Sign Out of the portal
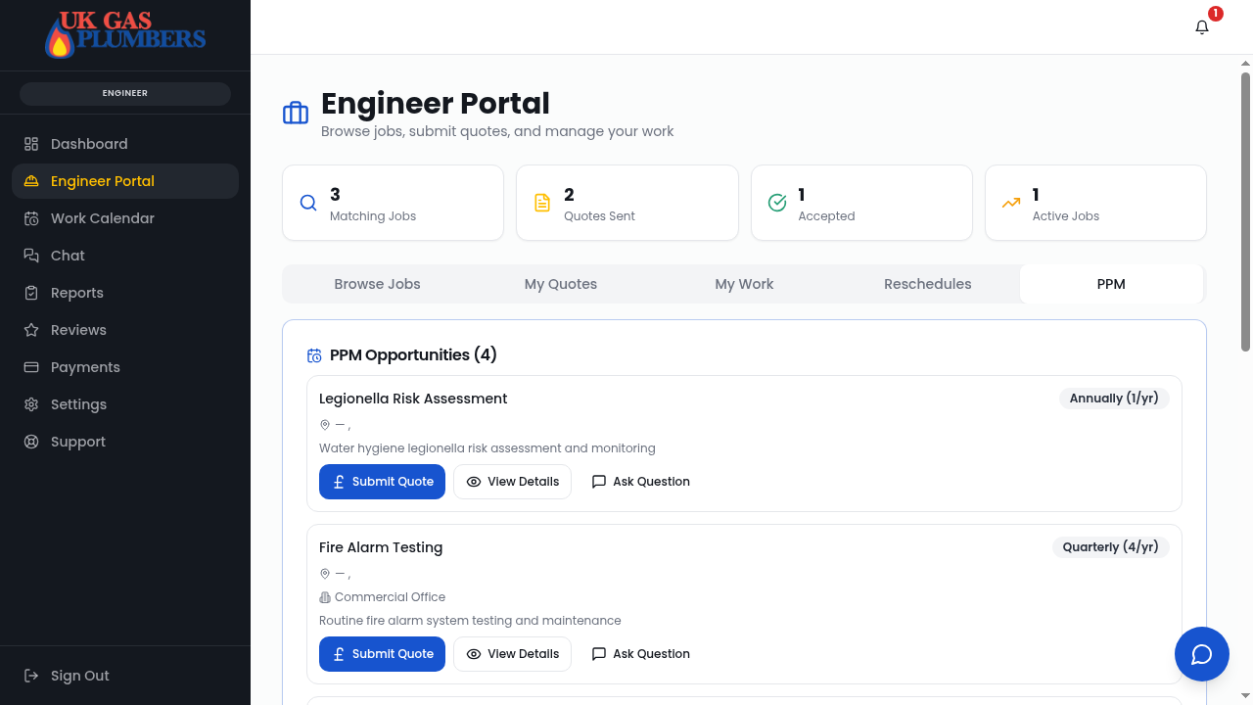 coord(125,676)
